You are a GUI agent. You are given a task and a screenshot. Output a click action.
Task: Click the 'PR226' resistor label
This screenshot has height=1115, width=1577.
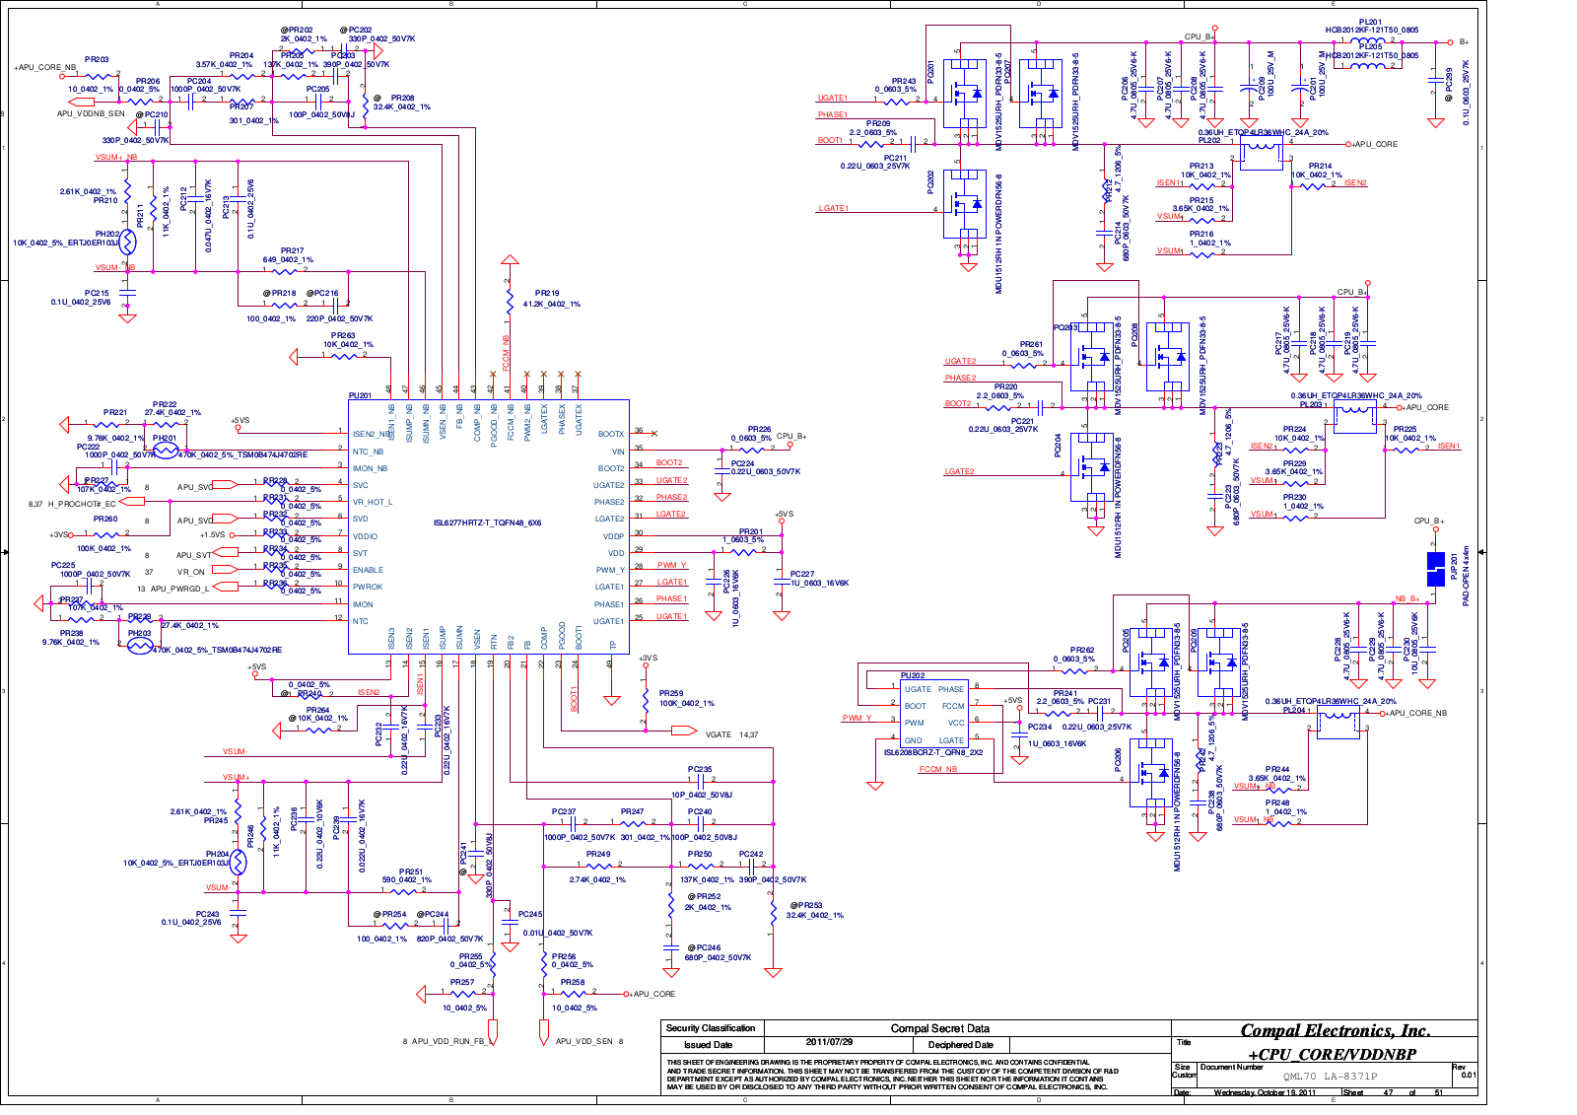759,429
